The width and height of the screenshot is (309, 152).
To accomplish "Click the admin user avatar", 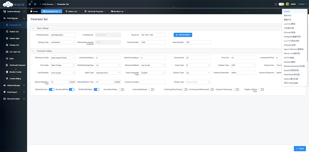I will tap(287, 4).
